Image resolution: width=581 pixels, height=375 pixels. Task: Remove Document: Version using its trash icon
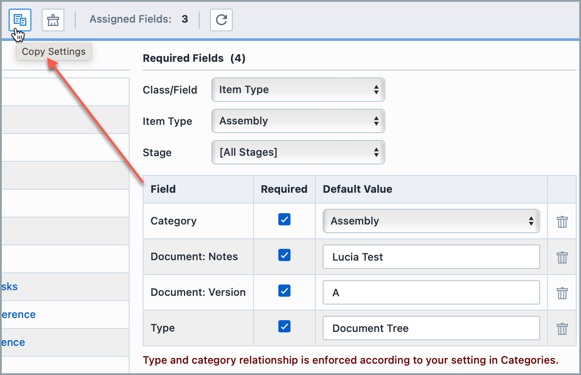[x=562, y=293]
